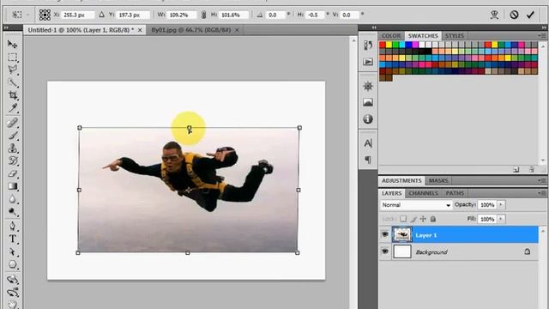Select the Brush tool
The width and height of the screenshot is (549, 309).
(12, 136)
